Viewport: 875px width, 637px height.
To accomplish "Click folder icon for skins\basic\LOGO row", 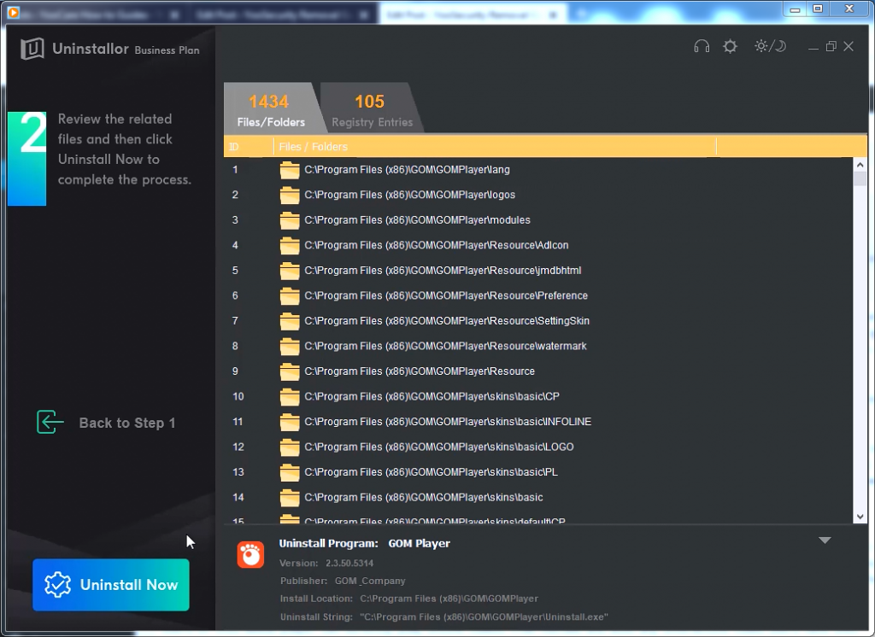I will pyautogui.click(x=290, y=447).
